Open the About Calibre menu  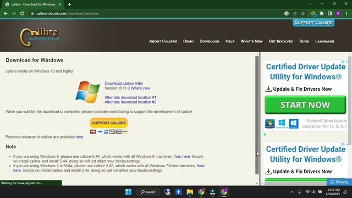coord(163,41)
